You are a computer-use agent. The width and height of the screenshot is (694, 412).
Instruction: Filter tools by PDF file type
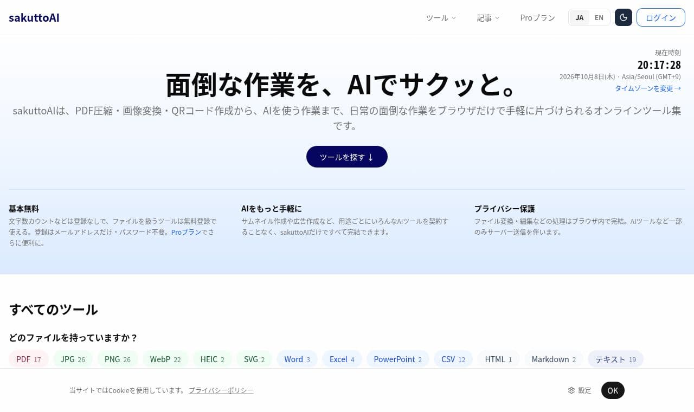(29, 359)
